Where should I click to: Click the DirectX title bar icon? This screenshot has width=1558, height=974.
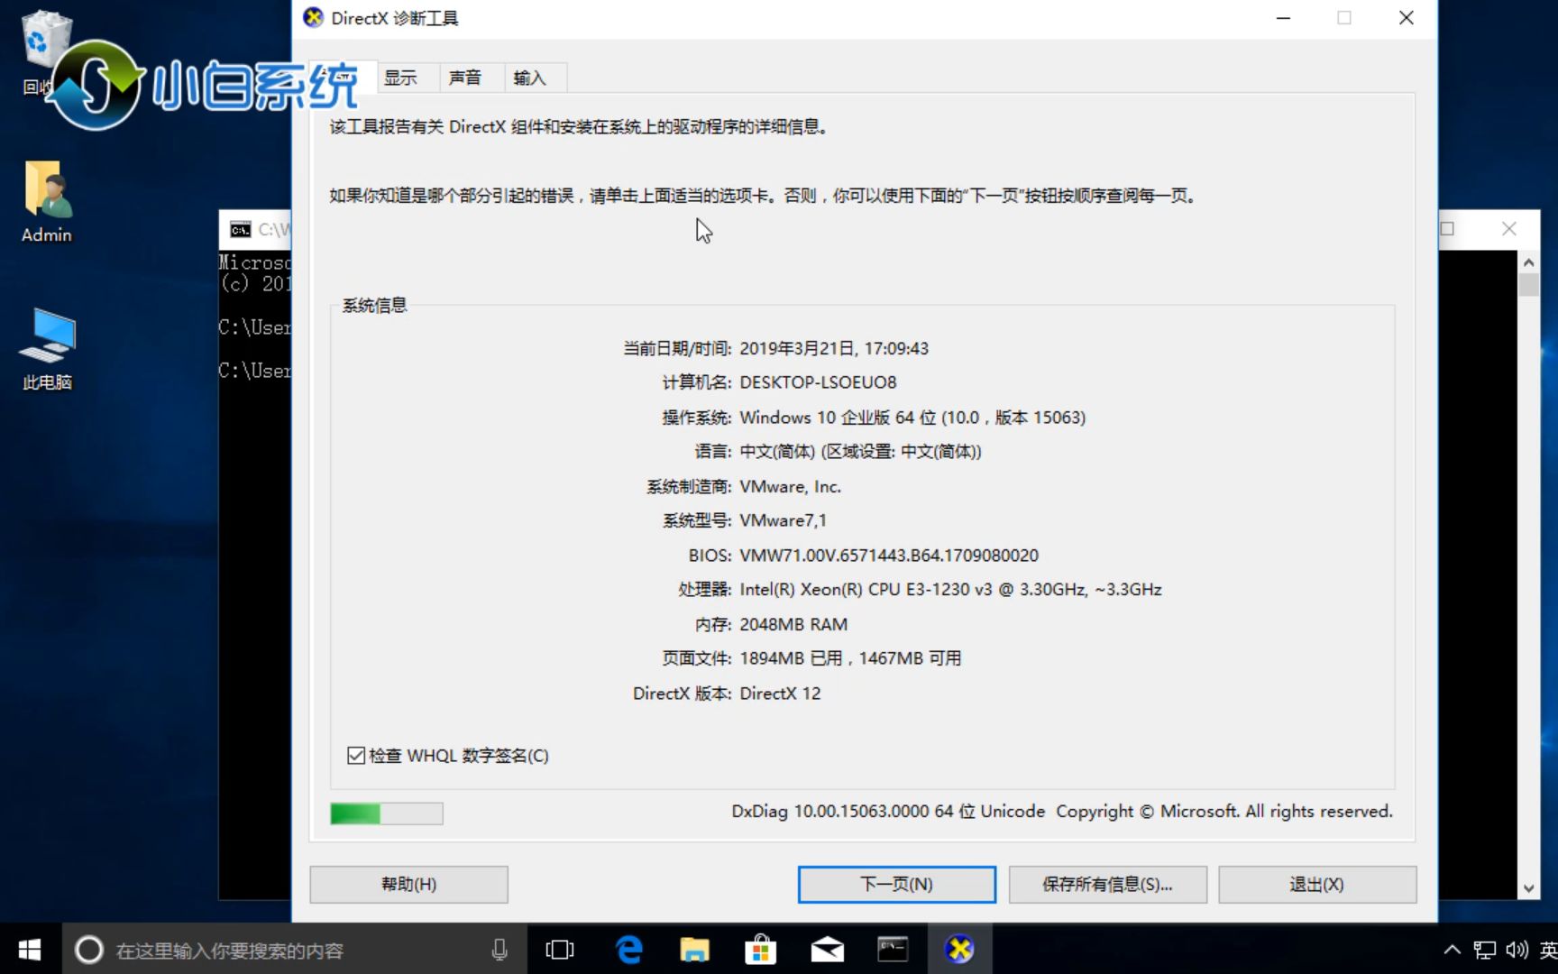(313, 18)
